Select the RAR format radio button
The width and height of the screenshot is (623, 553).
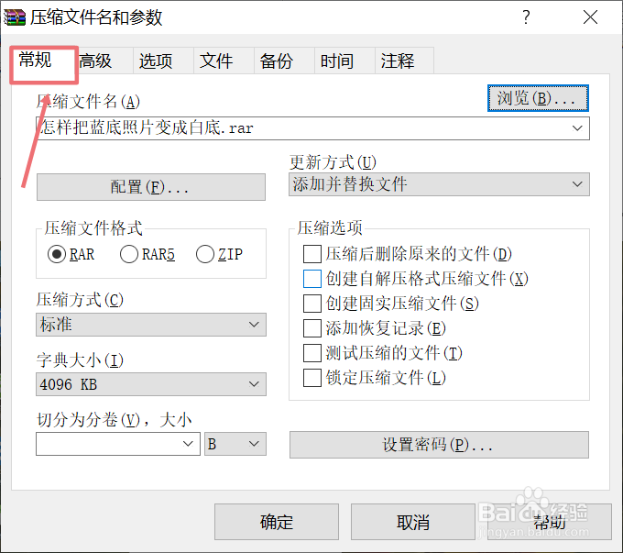(57, 254)
